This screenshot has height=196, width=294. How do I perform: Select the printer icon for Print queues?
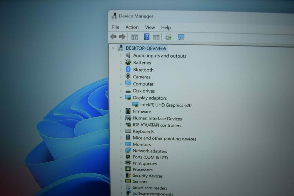pos(128,163)
